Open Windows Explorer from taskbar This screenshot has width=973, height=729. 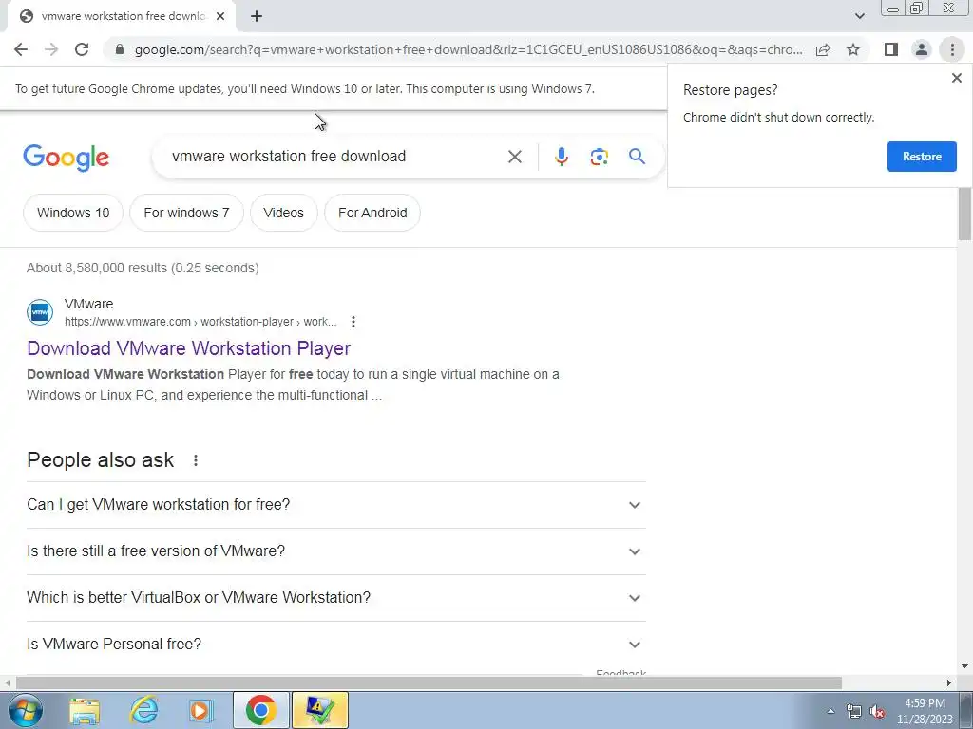85,710
